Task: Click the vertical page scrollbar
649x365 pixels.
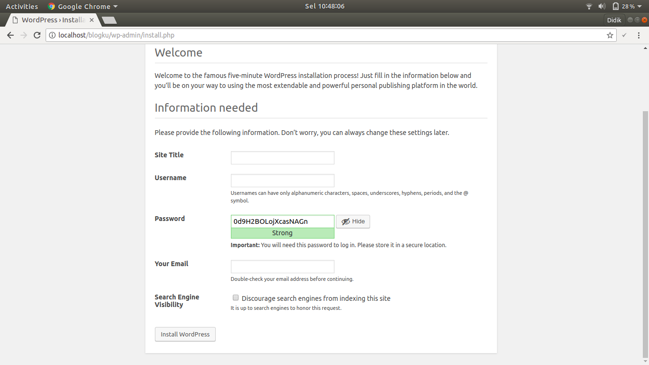Action: coord(645,233)
